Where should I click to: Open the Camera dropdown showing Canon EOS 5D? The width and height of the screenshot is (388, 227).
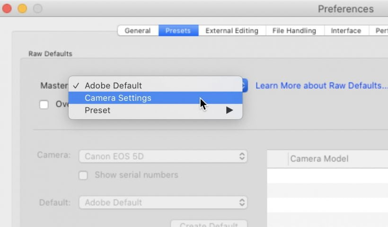[163, 156]
